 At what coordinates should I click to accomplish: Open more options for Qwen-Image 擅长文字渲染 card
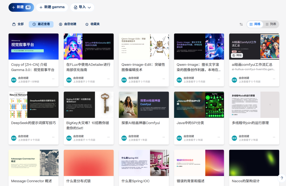(x=219, y=79)
